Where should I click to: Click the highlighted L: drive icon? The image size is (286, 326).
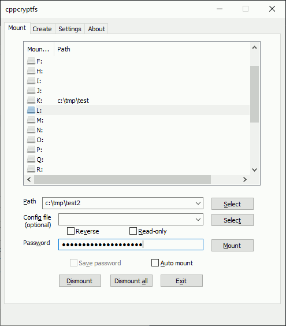(x=31, y=110)
